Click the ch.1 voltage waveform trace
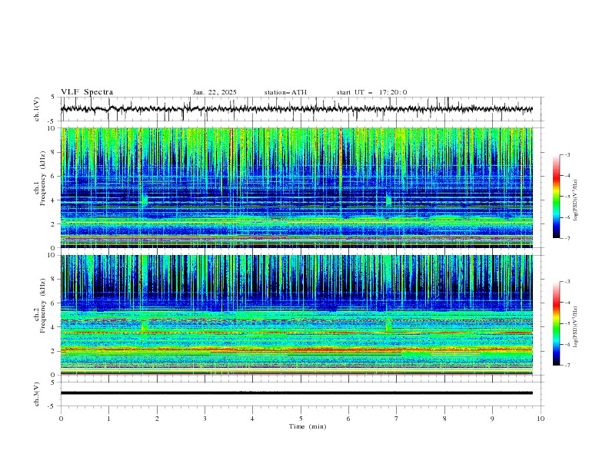Image resolution: width=609 pixels, height=470 pixels. tap(296, 109)
